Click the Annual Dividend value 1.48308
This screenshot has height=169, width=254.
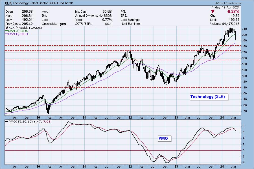coord(105,15)
